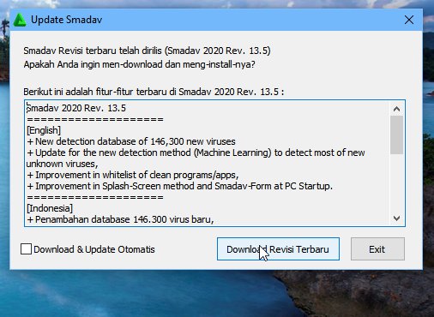The width and height of the screenshot is (434, 317).
Task: Click the Exit button
Action: click(x=377, y=249)
